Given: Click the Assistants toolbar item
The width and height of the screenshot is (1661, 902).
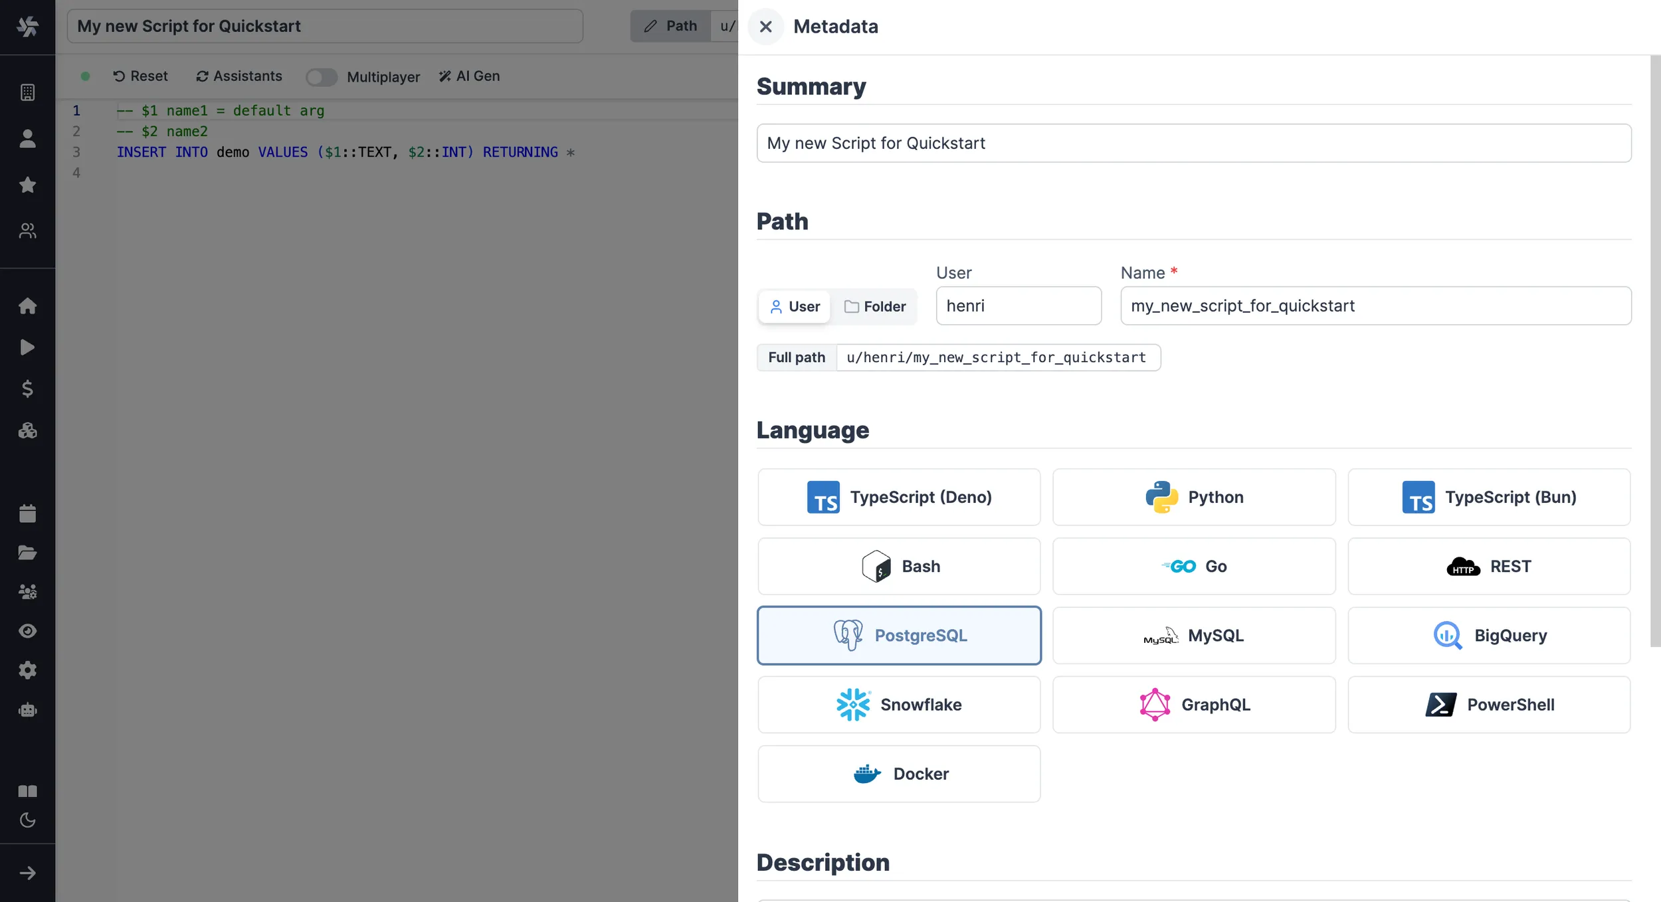Looking at the screenshot, I should (239, 76).
